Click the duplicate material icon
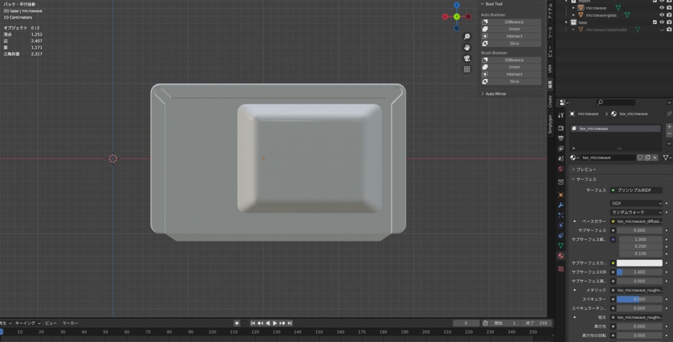Viewport: 673px width, 342px height. tap(647, 158)
